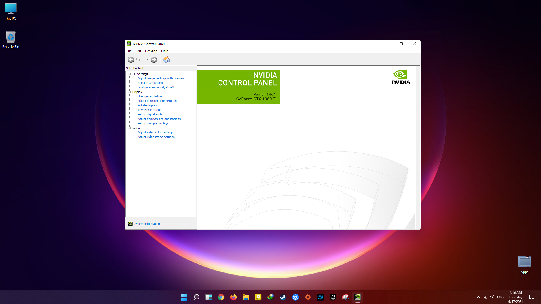Viewport: 541px width, 304px height.
Task: Open the Snipping Tool from taskbar
Action: coord(345,297)
